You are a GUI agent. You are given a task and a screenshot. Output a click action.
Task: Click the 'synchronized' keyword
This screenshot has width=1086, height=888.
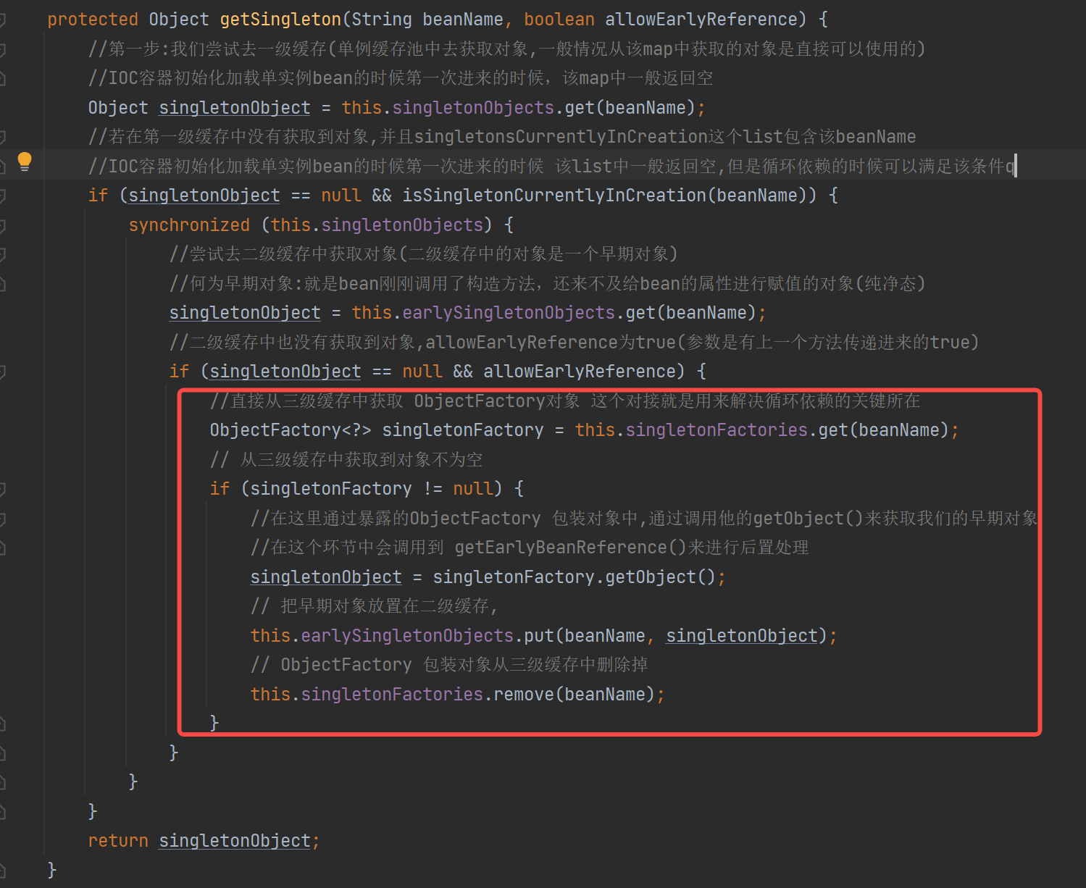click(x=189, y=225)
